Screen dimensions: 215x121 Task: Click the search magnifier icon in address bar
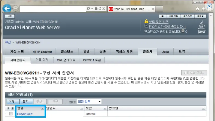tap(88, 9)
